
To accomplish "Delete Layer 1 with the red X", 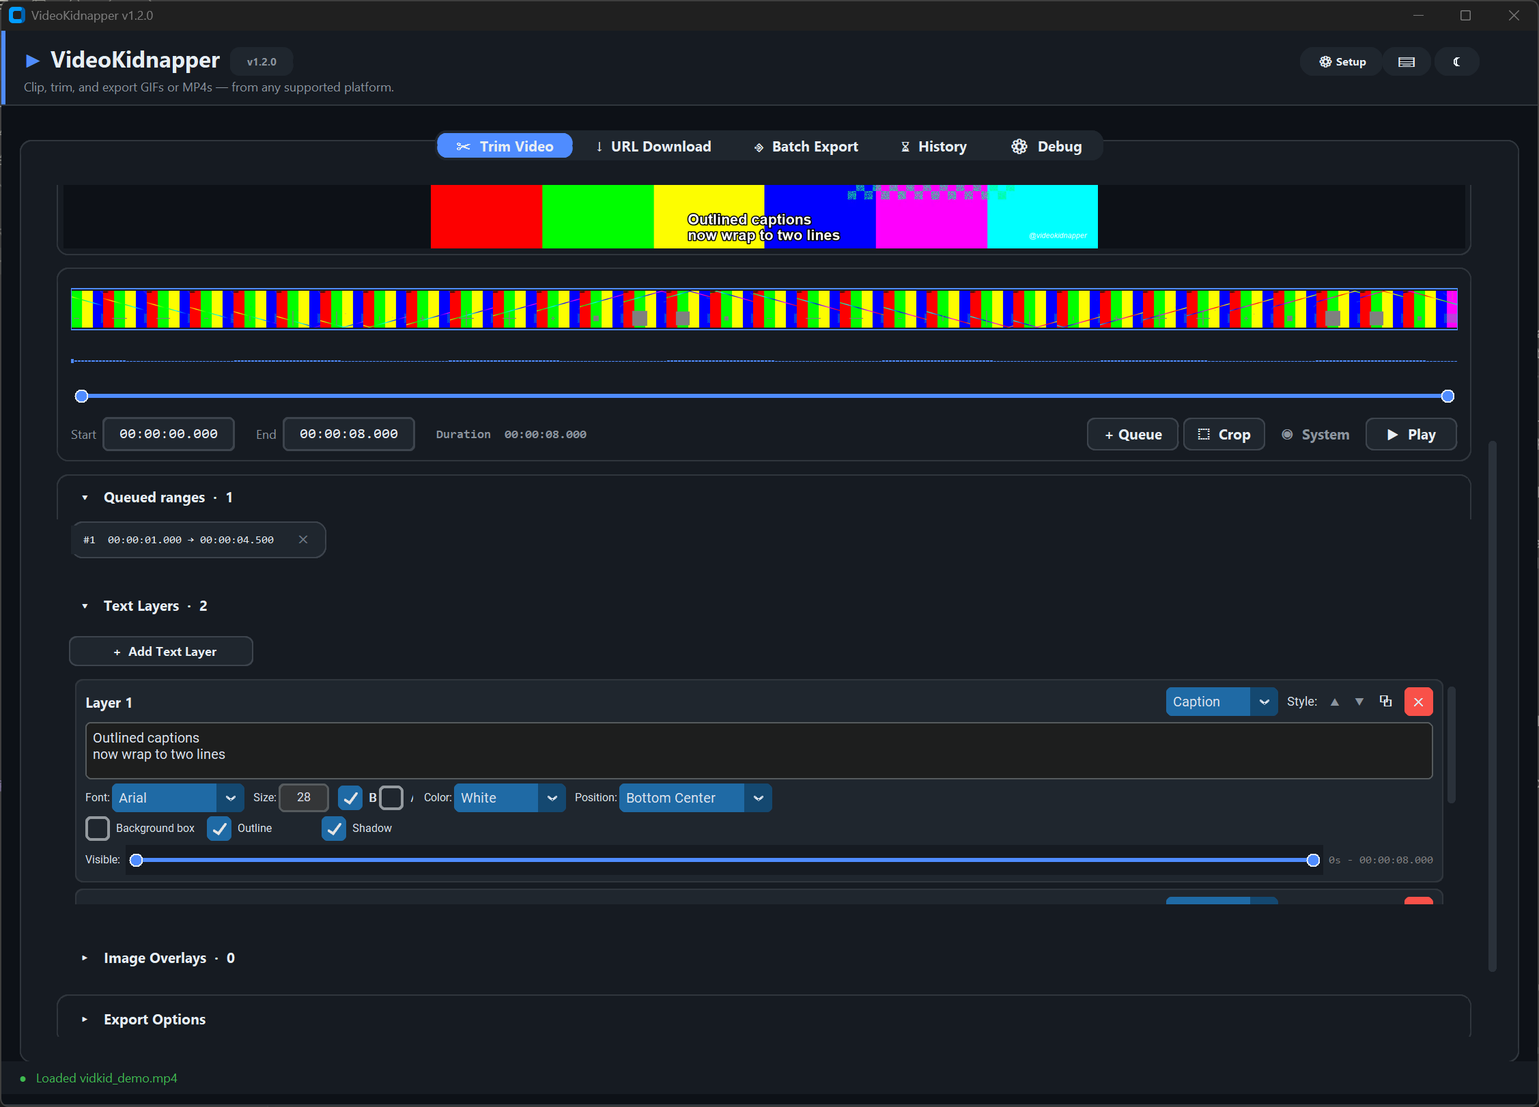I will click(1418, 702).
